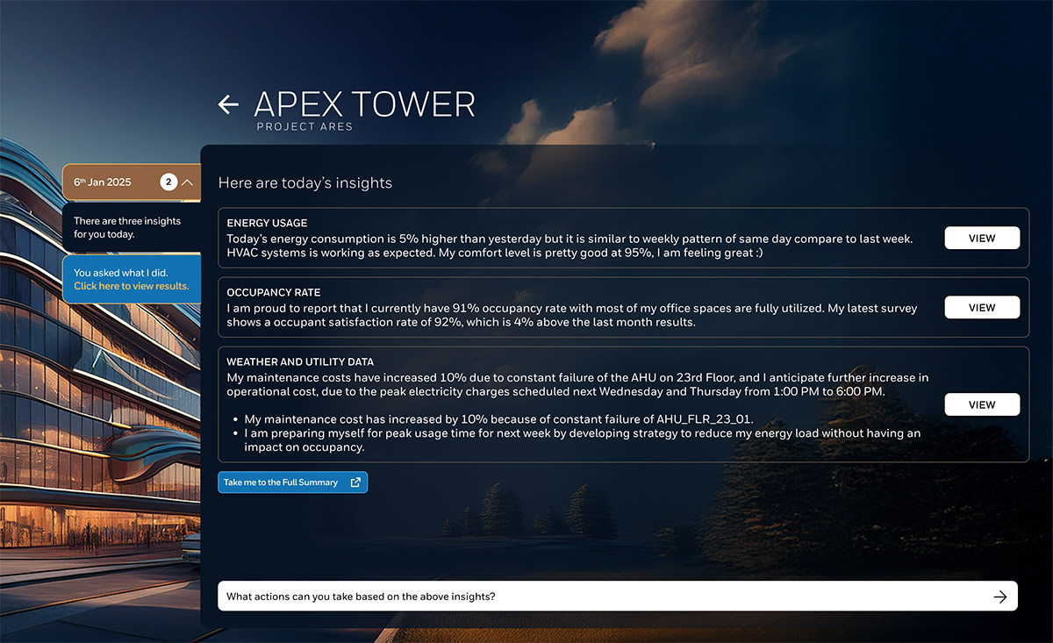
Task: Click the back arrow beside APEX TOWER
Action: coord(228,104)
